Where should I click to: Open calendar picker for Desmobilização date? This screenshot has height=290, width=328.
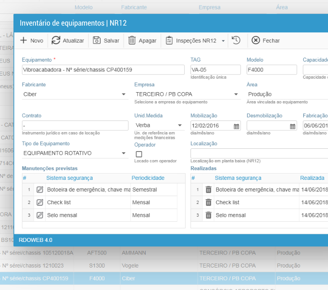pyautogui.click(x=293, y=126)
